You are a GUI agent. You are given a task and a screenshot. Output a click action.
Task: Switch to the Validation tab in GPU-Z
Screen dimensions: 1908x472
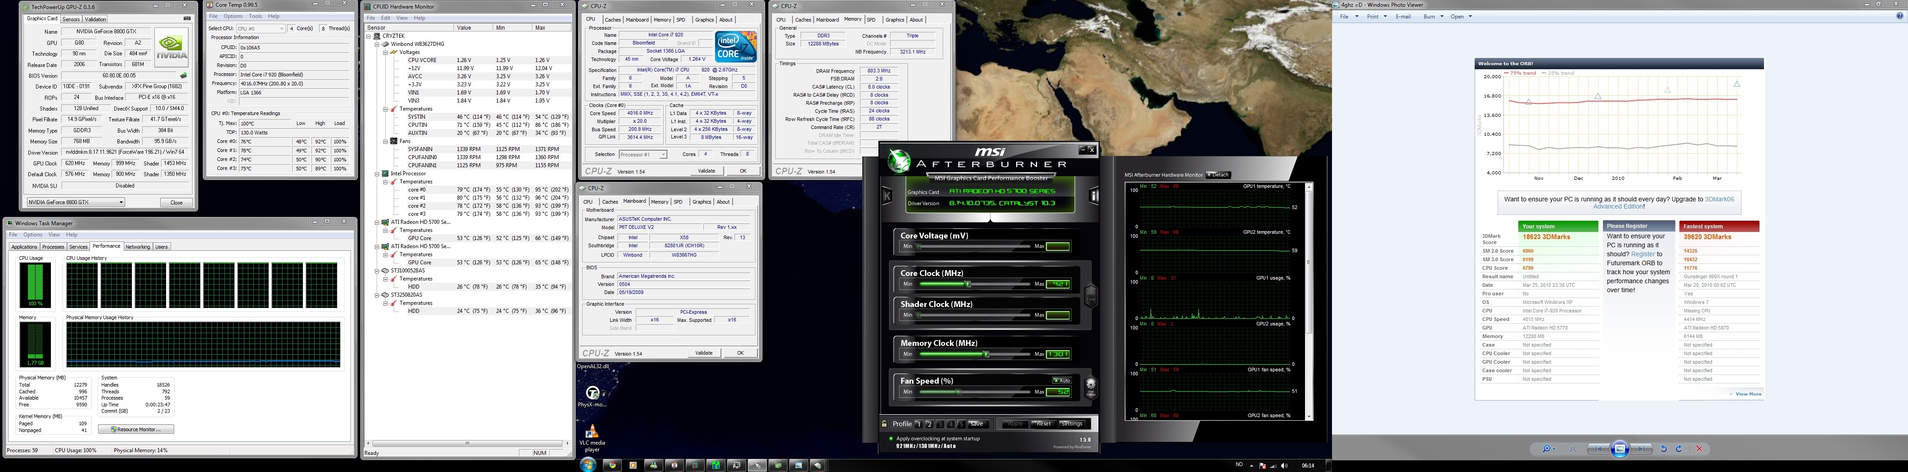tap(95, 19)
